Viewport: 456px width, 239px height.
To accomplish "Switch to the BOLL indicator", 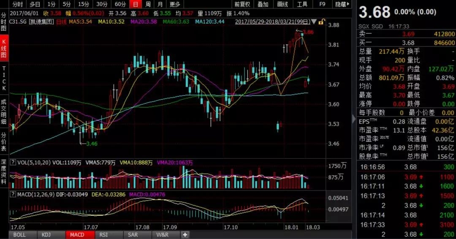I will (x=19, y=235).
